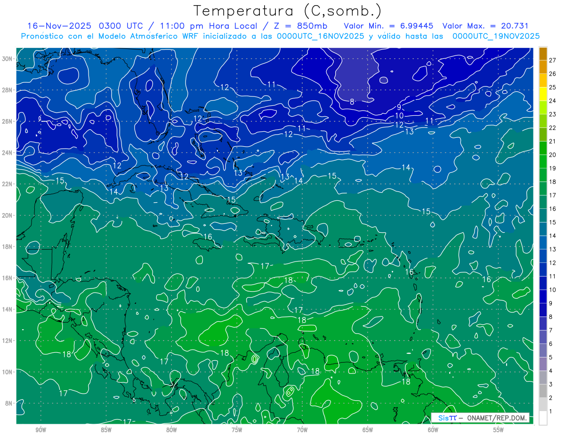This screenshot has width=565, height=436.
Task: Click the purple legend band between 4 and 5
Action: click(x=543, y=364)
